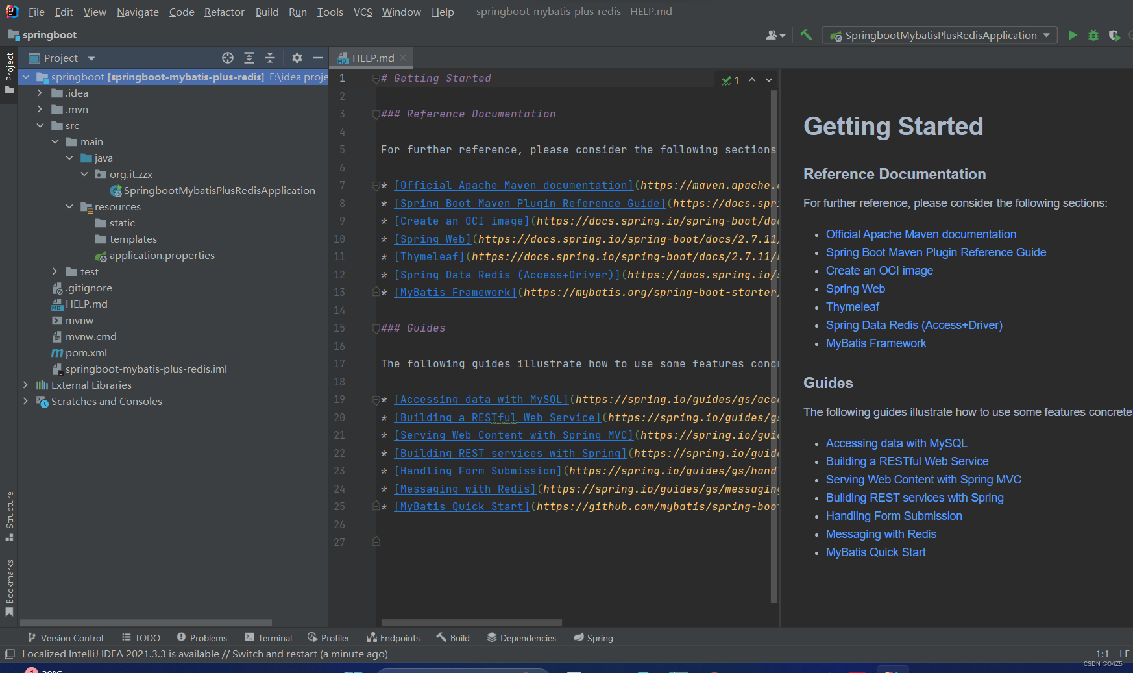This screenshot has width=1133, height=673.
Task: Open Project panel options with the gear icon
Action: click(297, 58)
